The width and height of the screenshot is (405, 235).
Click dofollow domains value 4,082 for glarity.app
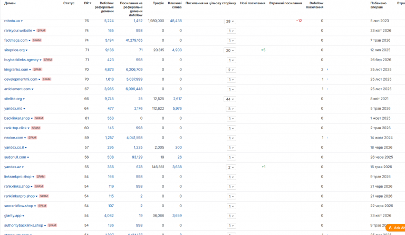pos(109,216)
